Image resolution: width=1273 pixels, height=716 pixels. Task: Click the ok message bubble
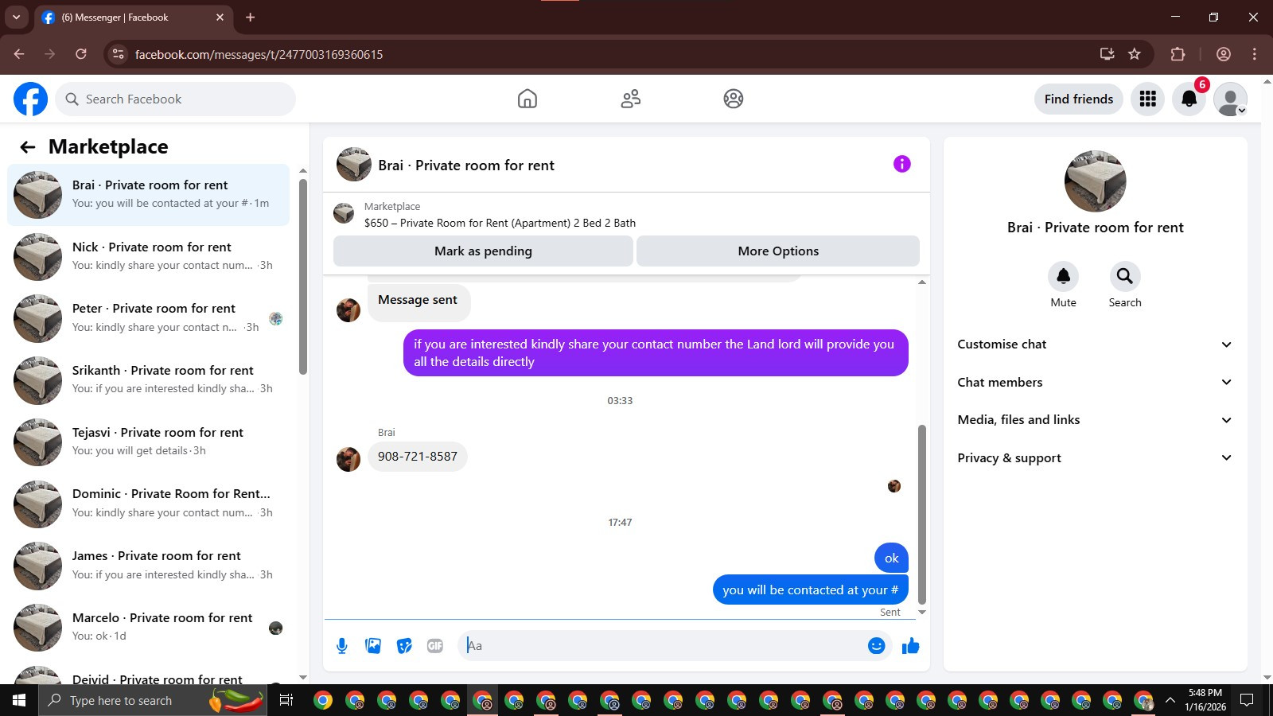click(891, 558)
